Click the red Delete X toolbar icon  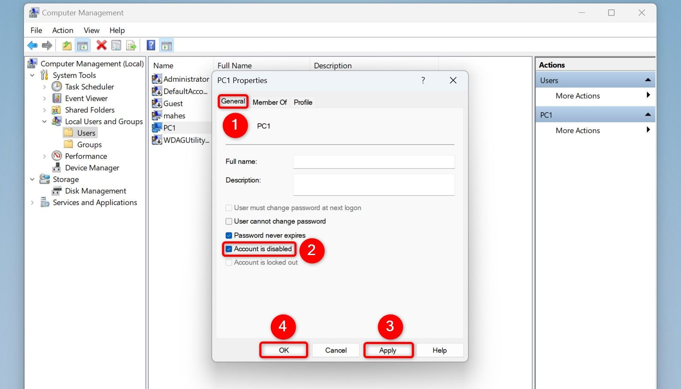tap(102, 45)
